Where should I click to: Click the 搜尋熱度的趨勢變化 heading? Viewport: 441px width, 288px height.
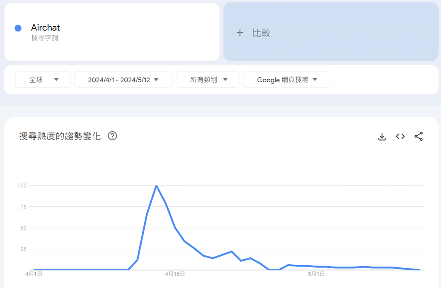tap(60, 136)
